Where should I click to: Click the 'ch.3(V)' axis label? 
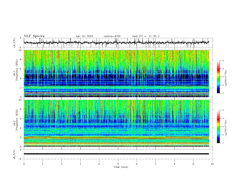(x=14, y=154)
